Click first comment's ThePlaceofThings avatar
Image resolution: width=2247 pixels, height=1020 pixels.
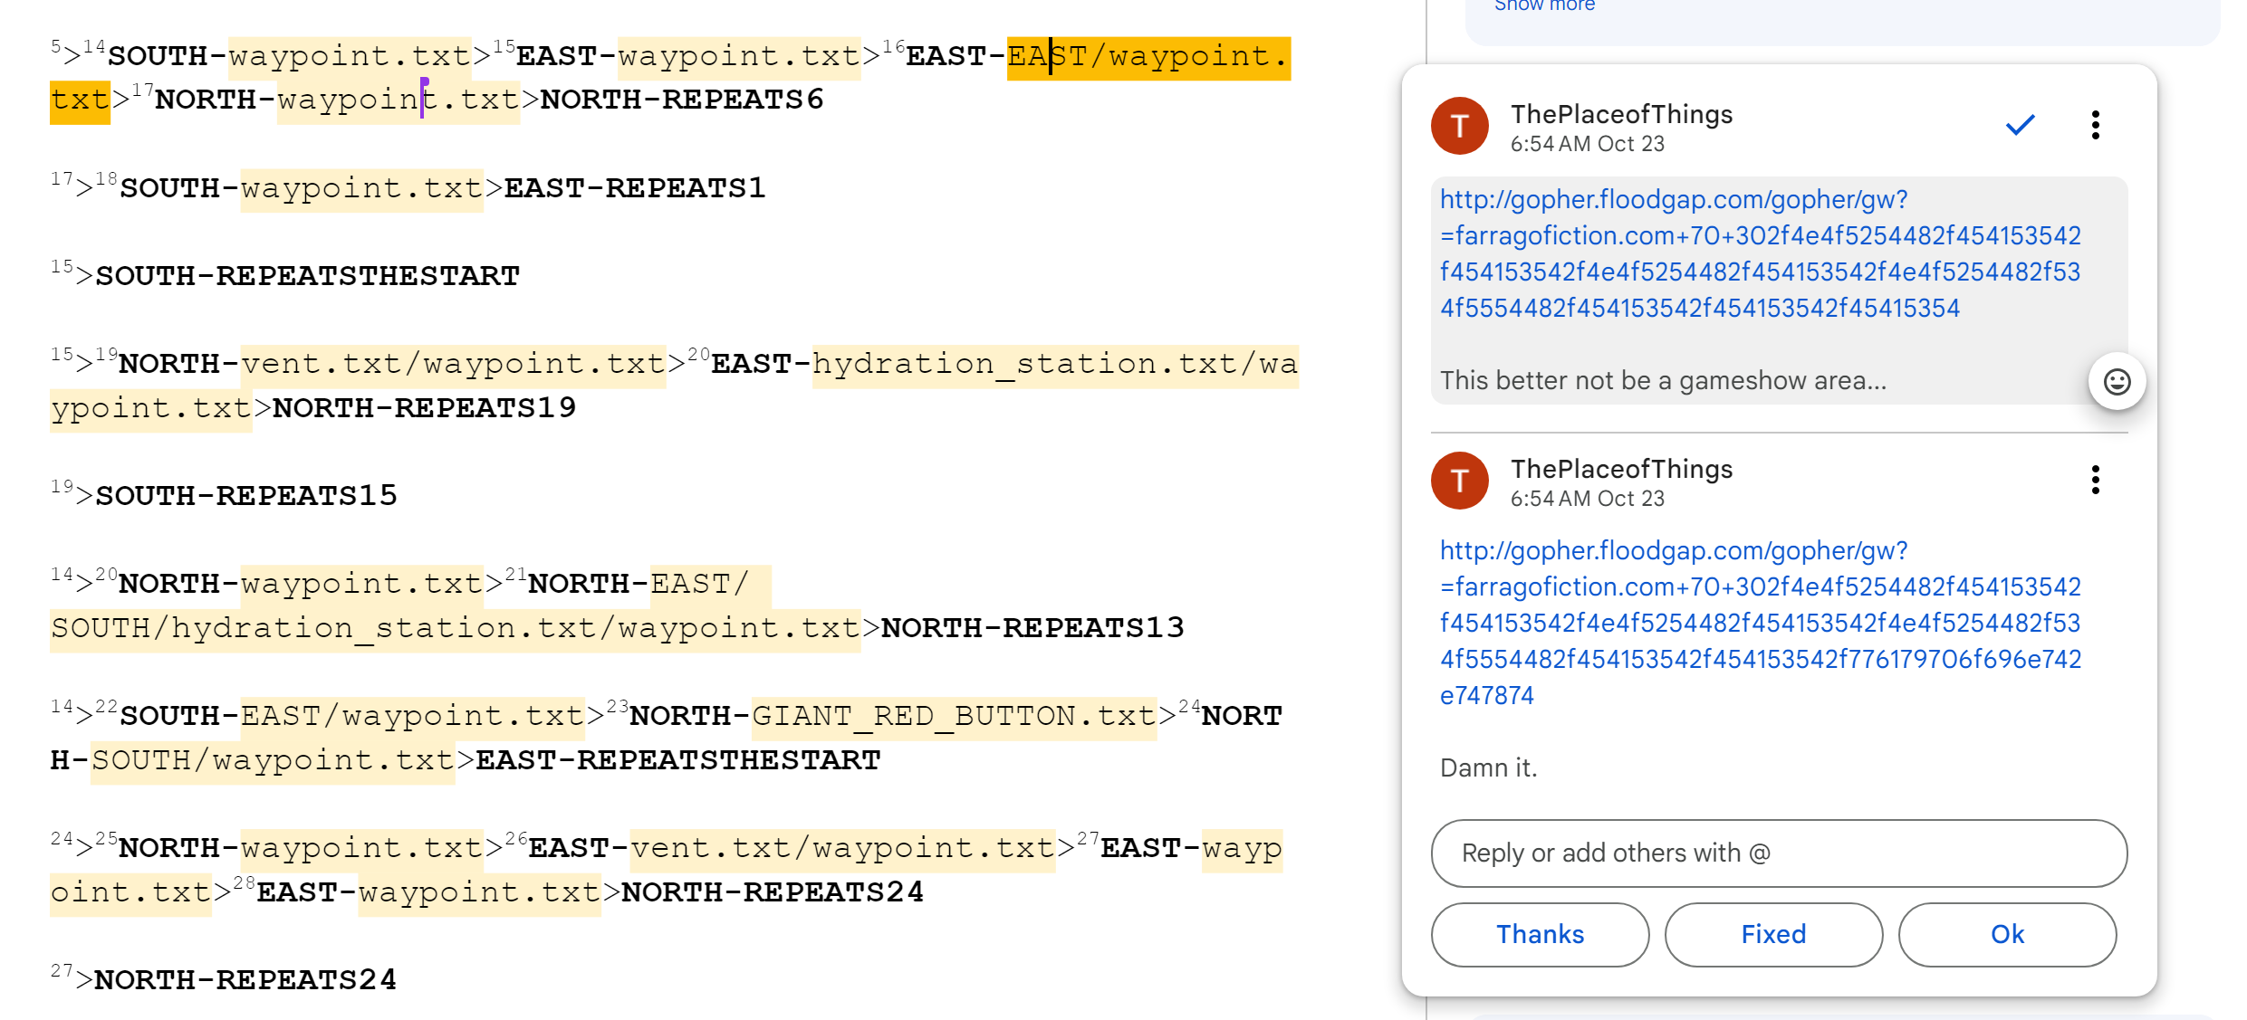click(1459, 126)
